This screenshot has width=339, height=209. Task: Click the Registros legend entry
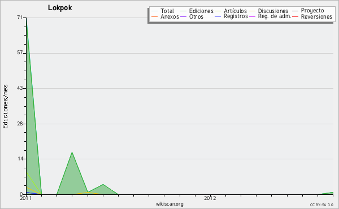click(231, 16)
